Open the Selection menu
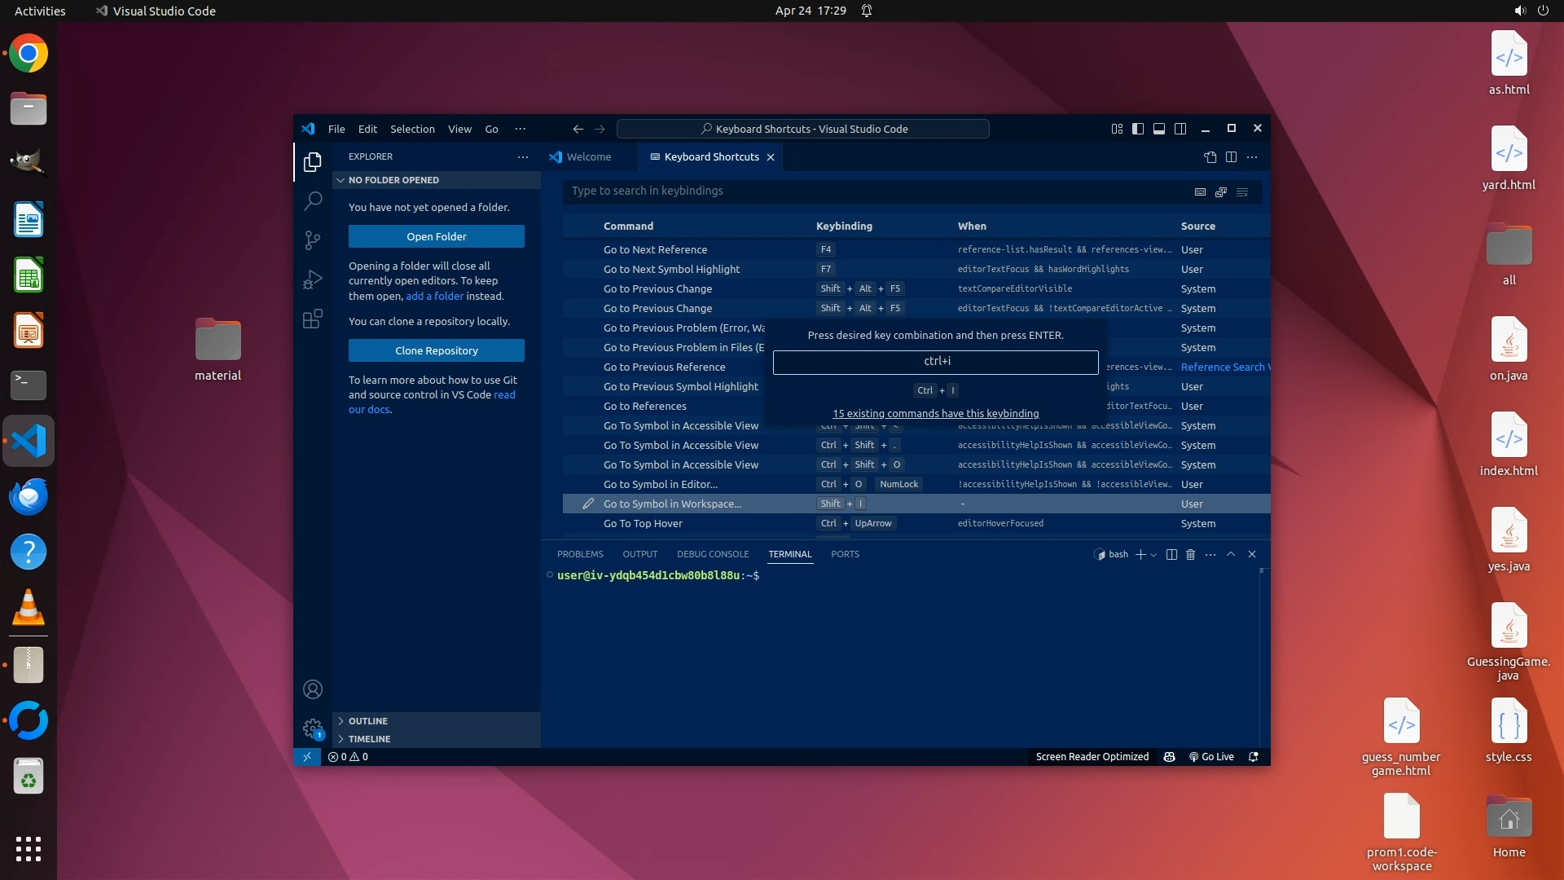Viewport: 1564px width, 880px height. (x=412, y=129)
